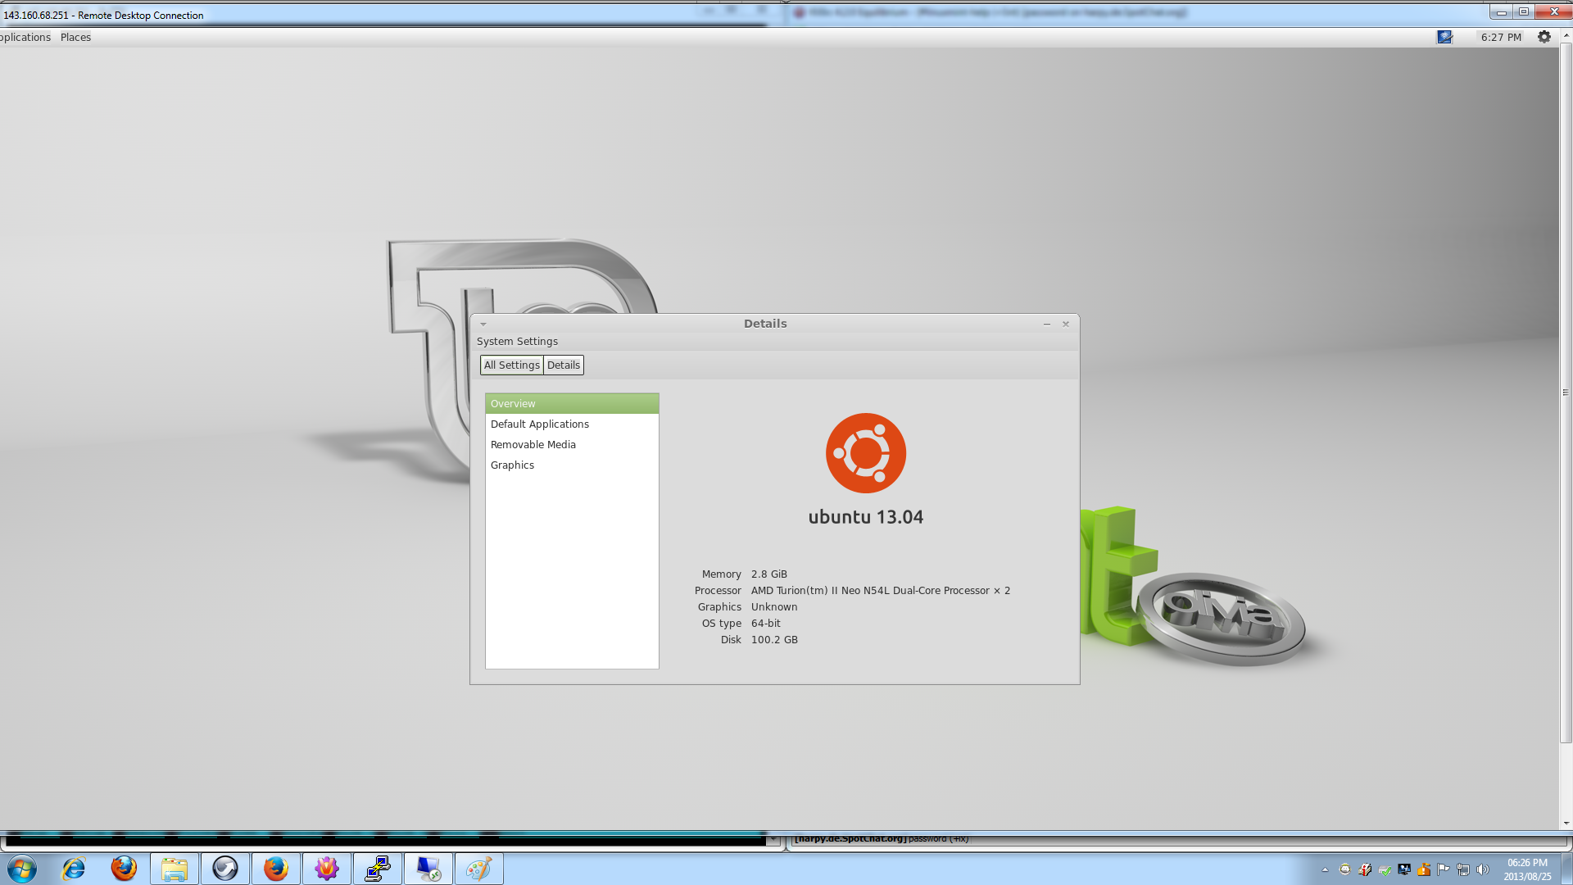
Task: Select Default Applications in the sidebar
Action: (572, 424)
